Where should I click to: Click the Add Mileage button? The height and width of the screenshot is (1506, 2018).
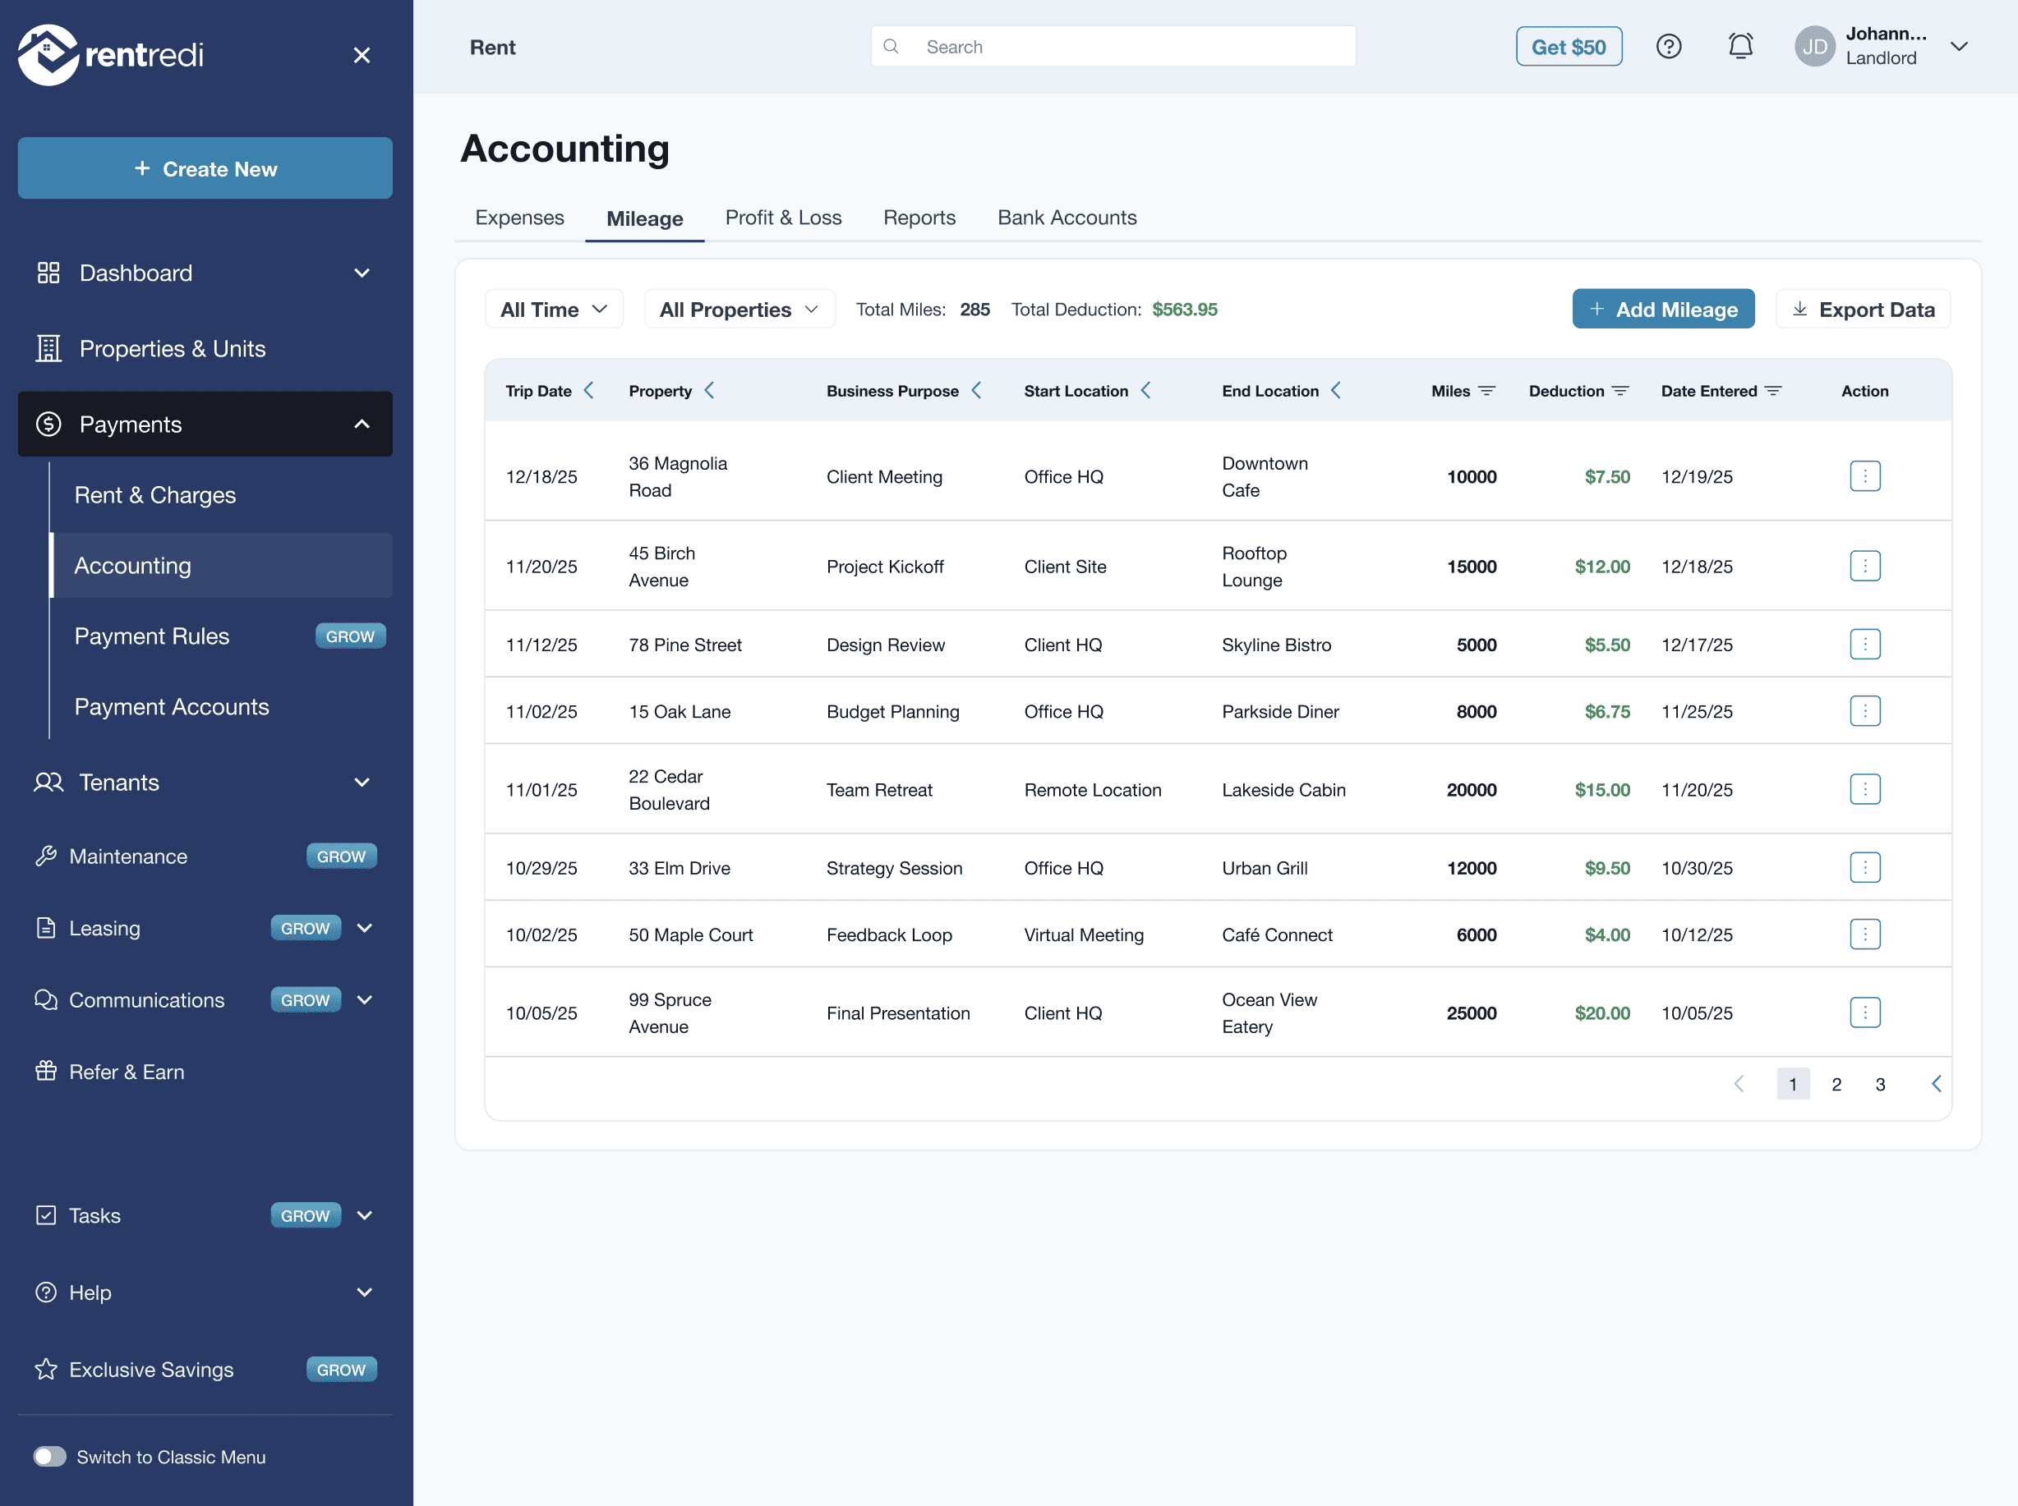tap(1662, 310)
